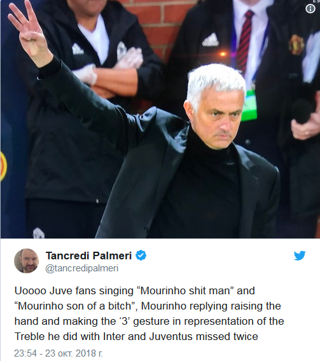Click the info icon on the photo

point(310,9)
